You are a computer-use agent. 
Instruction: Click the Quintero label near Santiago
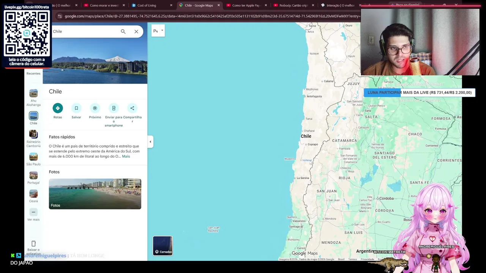pos(292,217)
